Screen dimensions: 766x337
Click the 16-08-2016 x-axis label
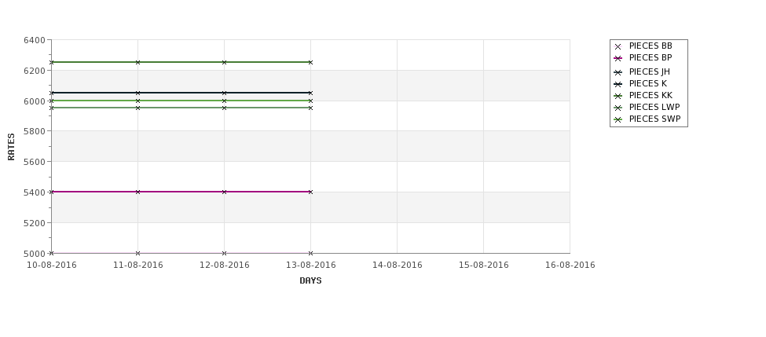pyautogui.click(x=570, y=266)
